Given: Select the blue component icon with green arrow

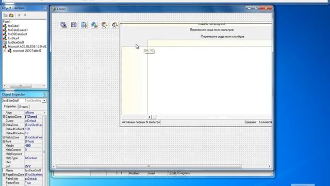Looking at the screenshot, I should 84,25.
